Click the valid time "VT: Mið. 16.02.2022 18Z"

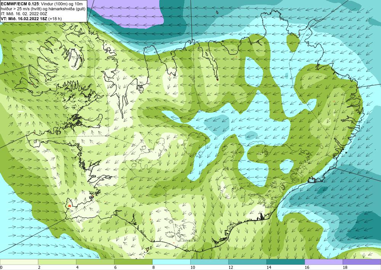coord(24,19)
